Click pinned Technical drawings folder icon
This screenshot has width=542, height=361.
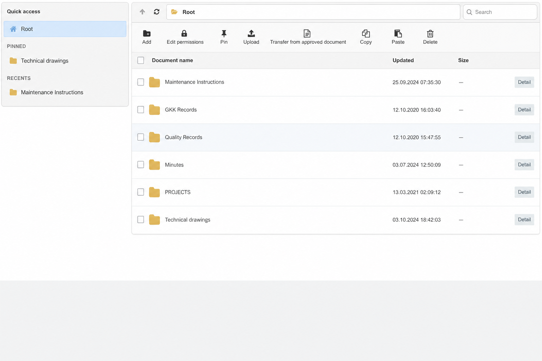(13, 61)
